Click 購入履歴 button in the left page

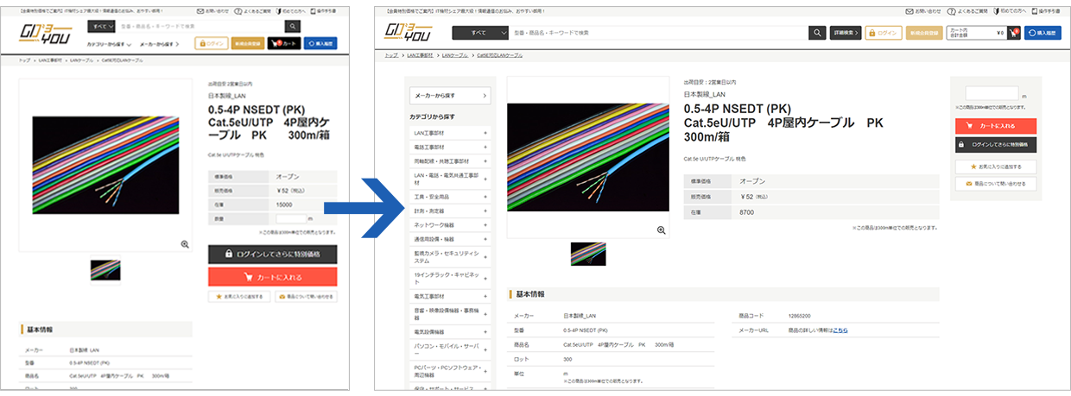(x=320, y=43)
